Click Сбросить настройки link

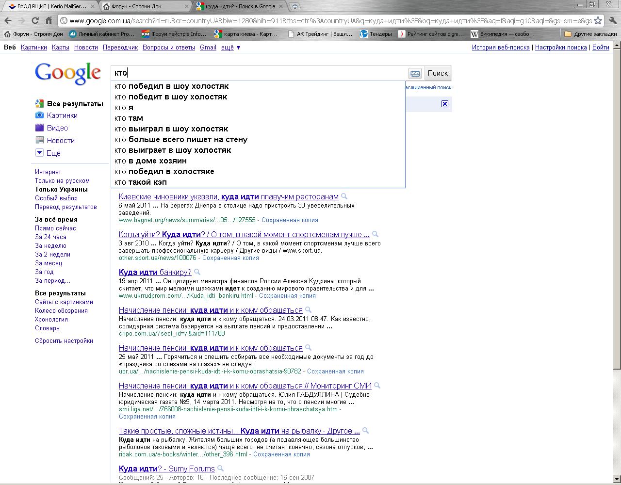64,340
